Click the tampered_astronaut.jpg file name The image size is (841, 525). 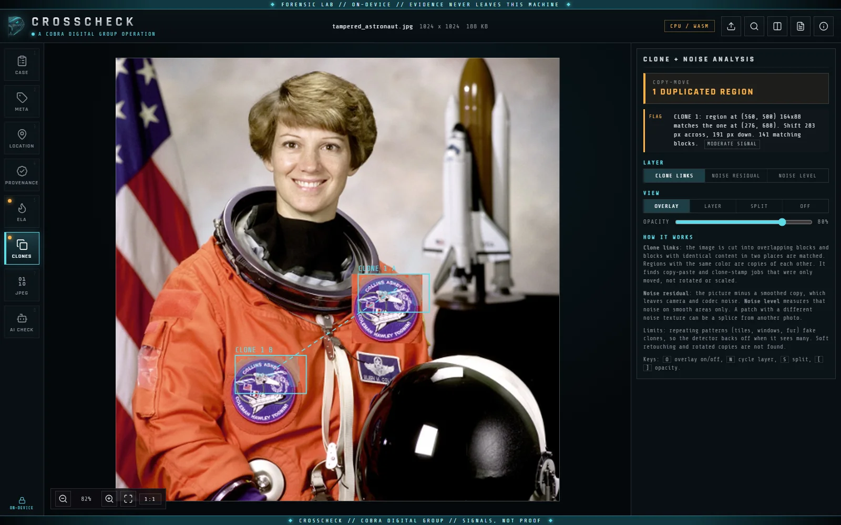373,26
